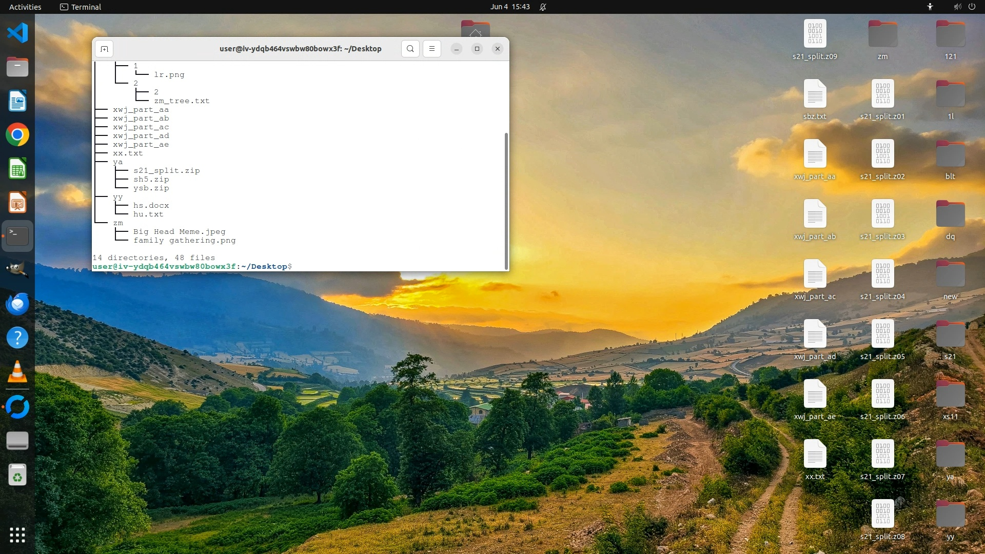Open the terminal hamburger menu
Viewport: 985px width, 554px height.
pyautogui.click(x=431, y=49)
